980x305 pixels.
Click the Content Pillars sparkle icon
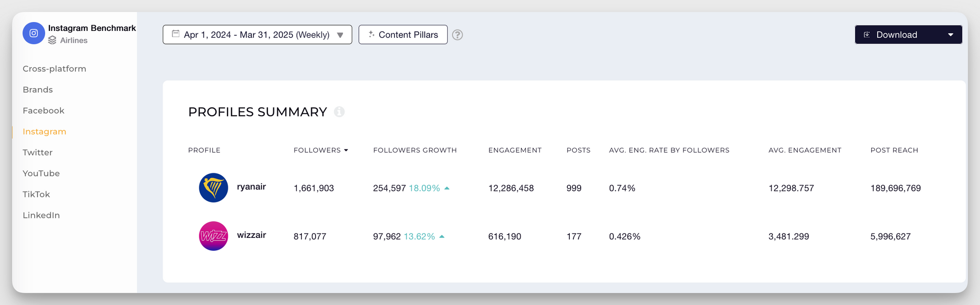tap(371, 34)
